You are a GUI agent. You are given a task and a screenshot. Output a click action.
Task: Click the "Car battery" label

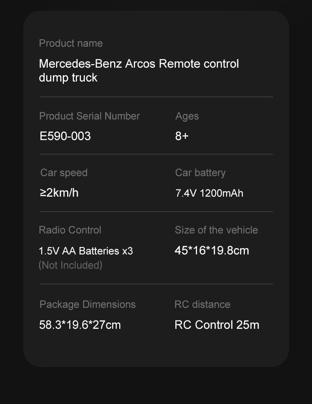(x=200, y=173)
